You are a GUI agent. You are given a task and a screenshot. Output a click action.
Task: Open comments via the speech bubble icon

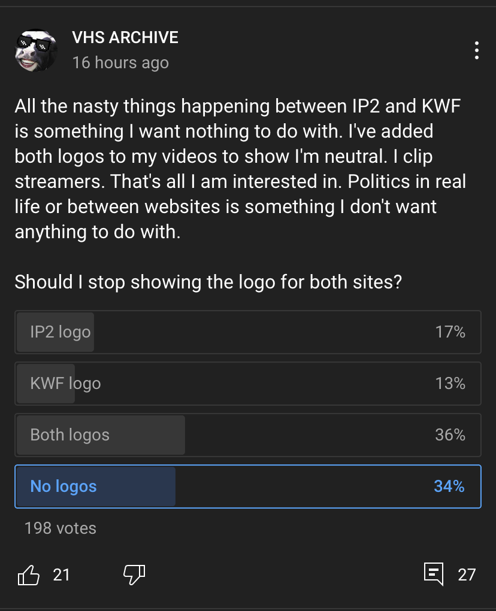pyautogui.click(x=434, y=574)
